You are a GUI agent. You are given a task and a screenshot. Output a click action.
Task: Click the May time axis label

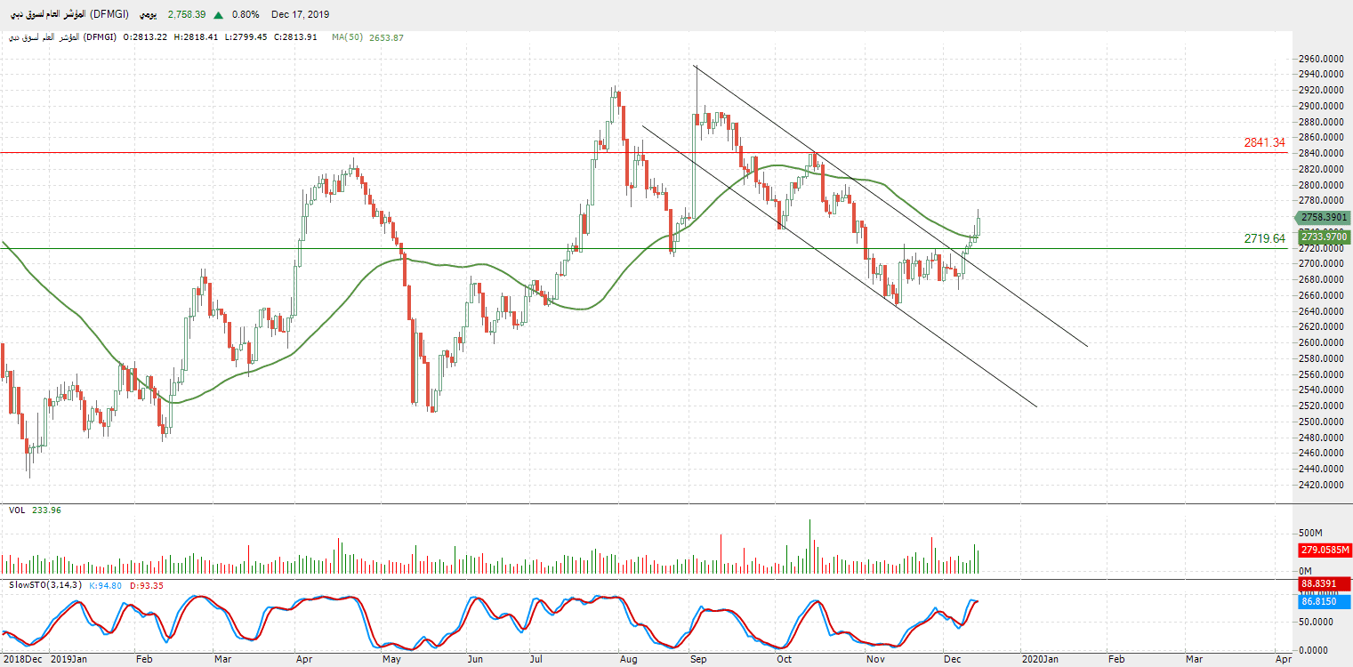(392, 660)
